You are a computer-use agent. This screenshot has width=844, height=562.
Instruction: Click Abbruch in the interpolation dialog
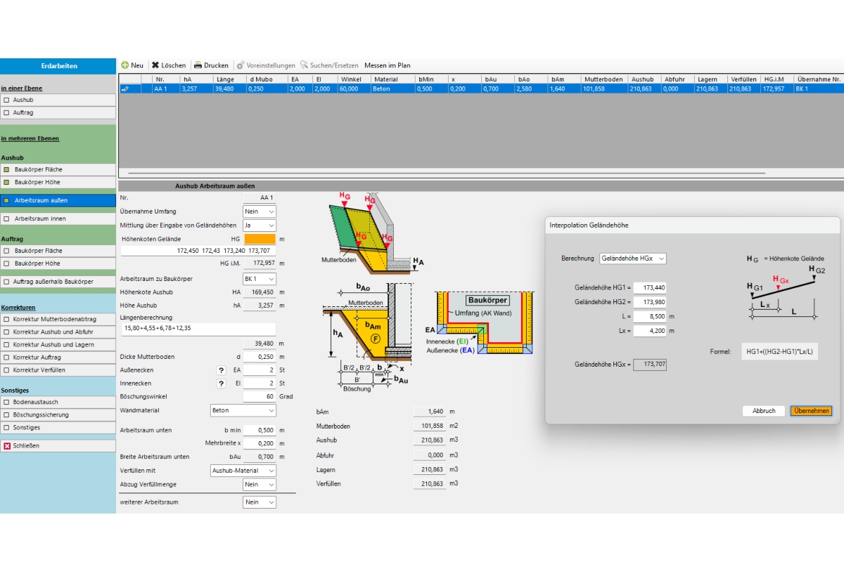[x=764, y=411]
